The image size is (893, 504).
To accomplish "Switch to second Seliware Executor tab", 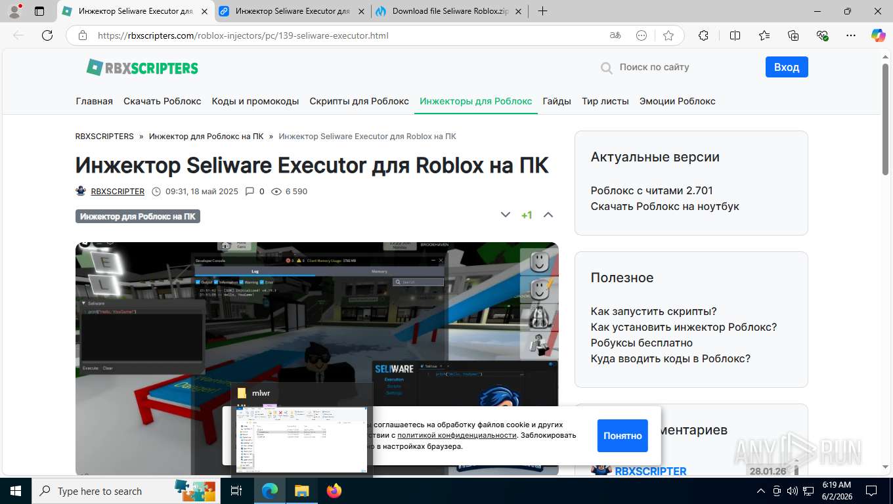I will pos(293,11).
